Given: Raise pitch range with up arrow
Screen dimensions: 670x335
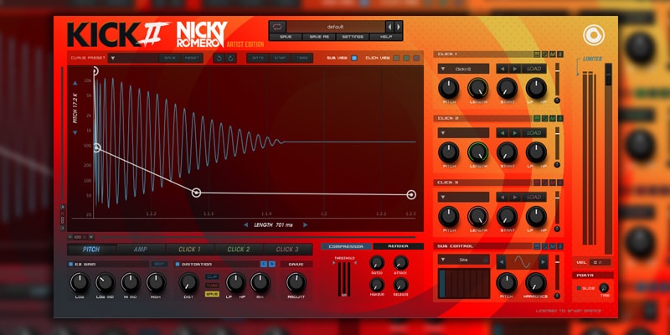Looking at the screenshot, I should tap(75, 83).
